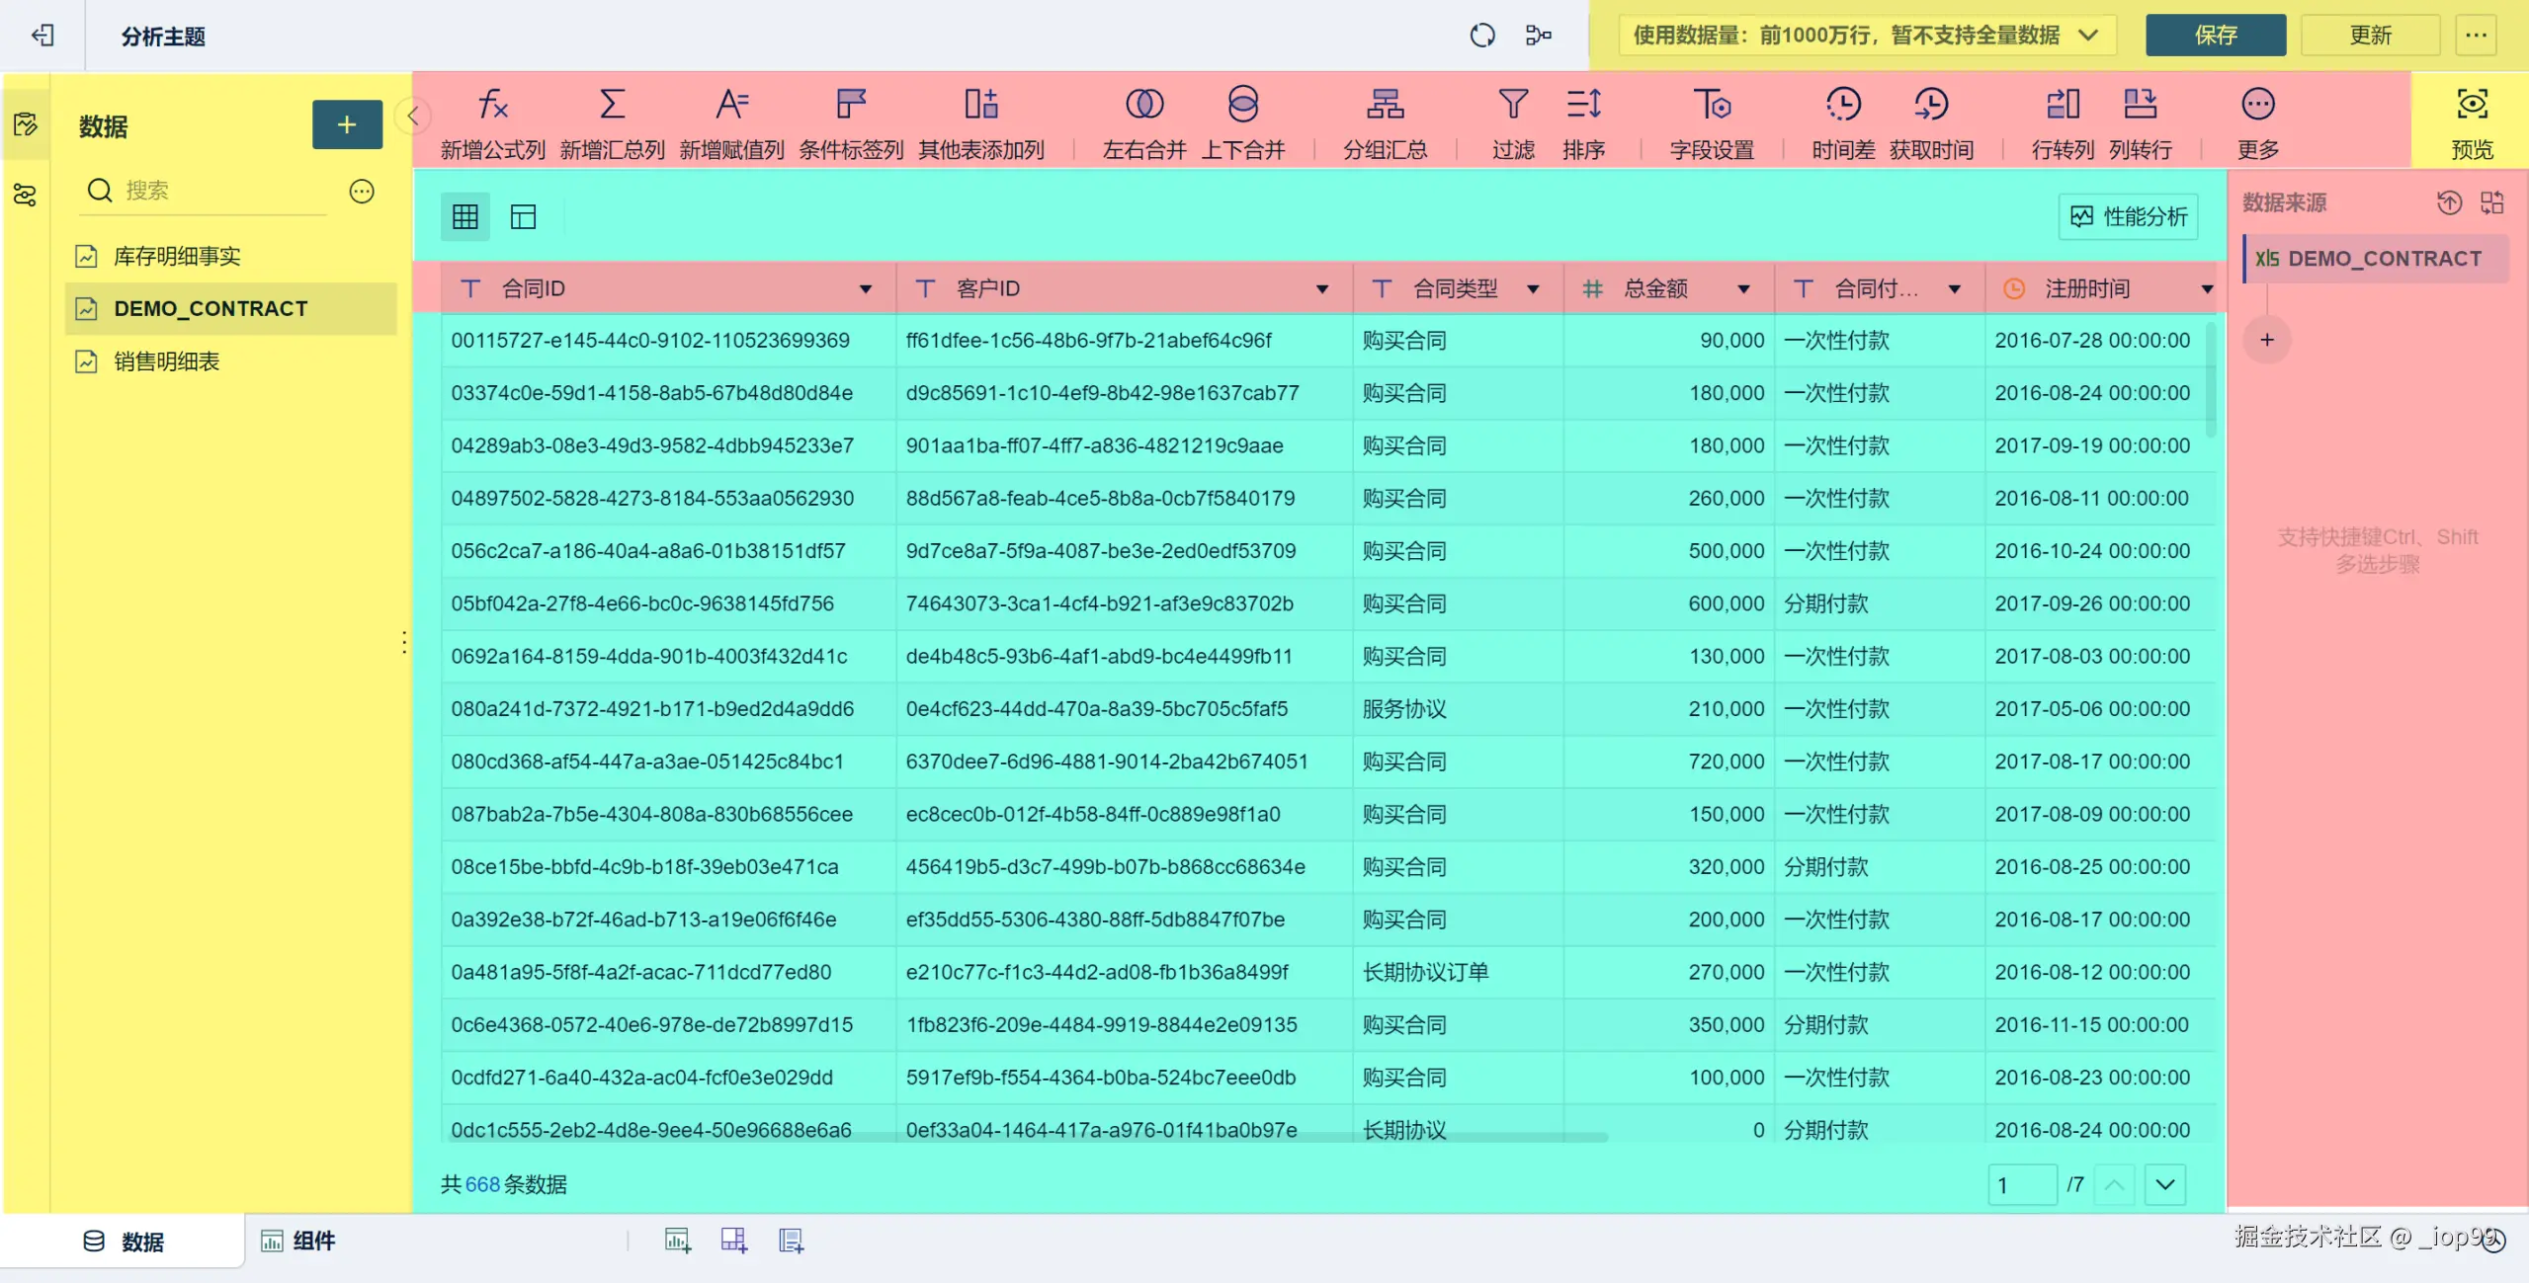Switch to the structure layout view

523,216
